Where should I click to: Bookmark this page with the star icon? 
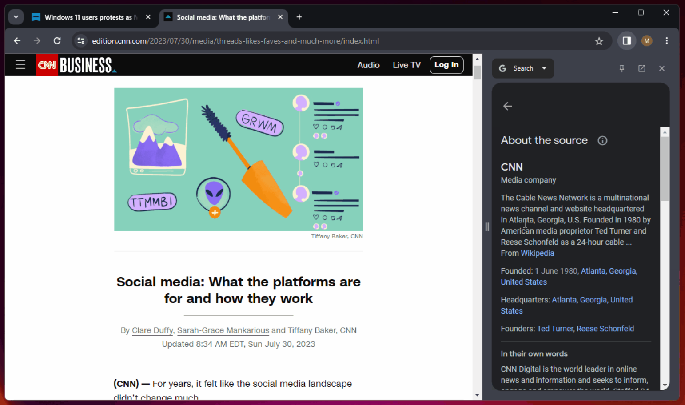click(x=599, y=41)
